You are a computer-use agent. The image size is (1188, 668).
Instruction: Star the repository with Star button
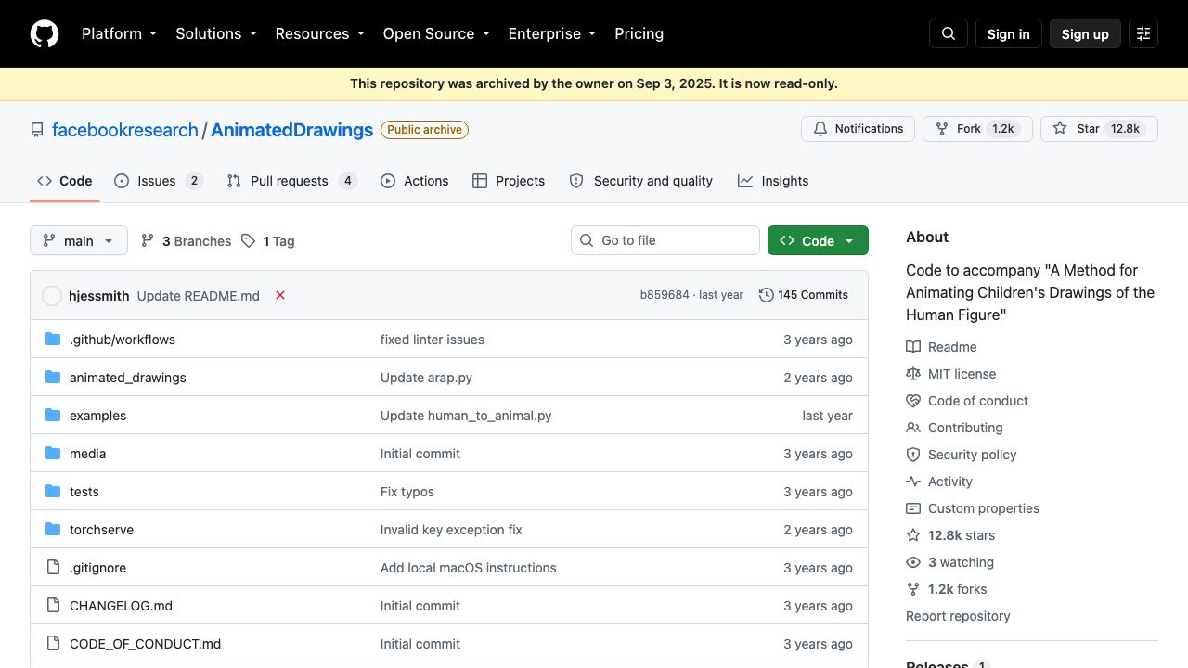(x=1099, y=129)
